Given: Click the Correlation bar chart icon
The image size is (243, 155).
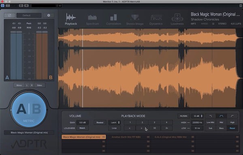Looking at the screenshot, I should (113, 17).
